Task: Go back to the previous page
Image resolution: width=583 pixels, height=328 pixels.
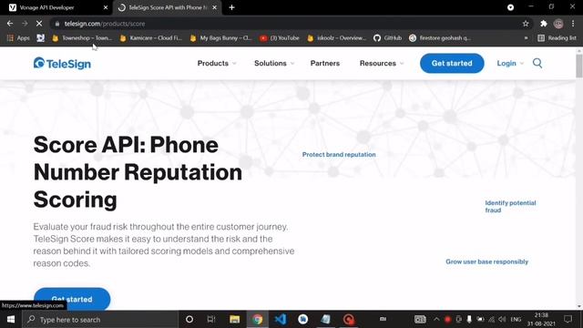Action: coord(10,24)
